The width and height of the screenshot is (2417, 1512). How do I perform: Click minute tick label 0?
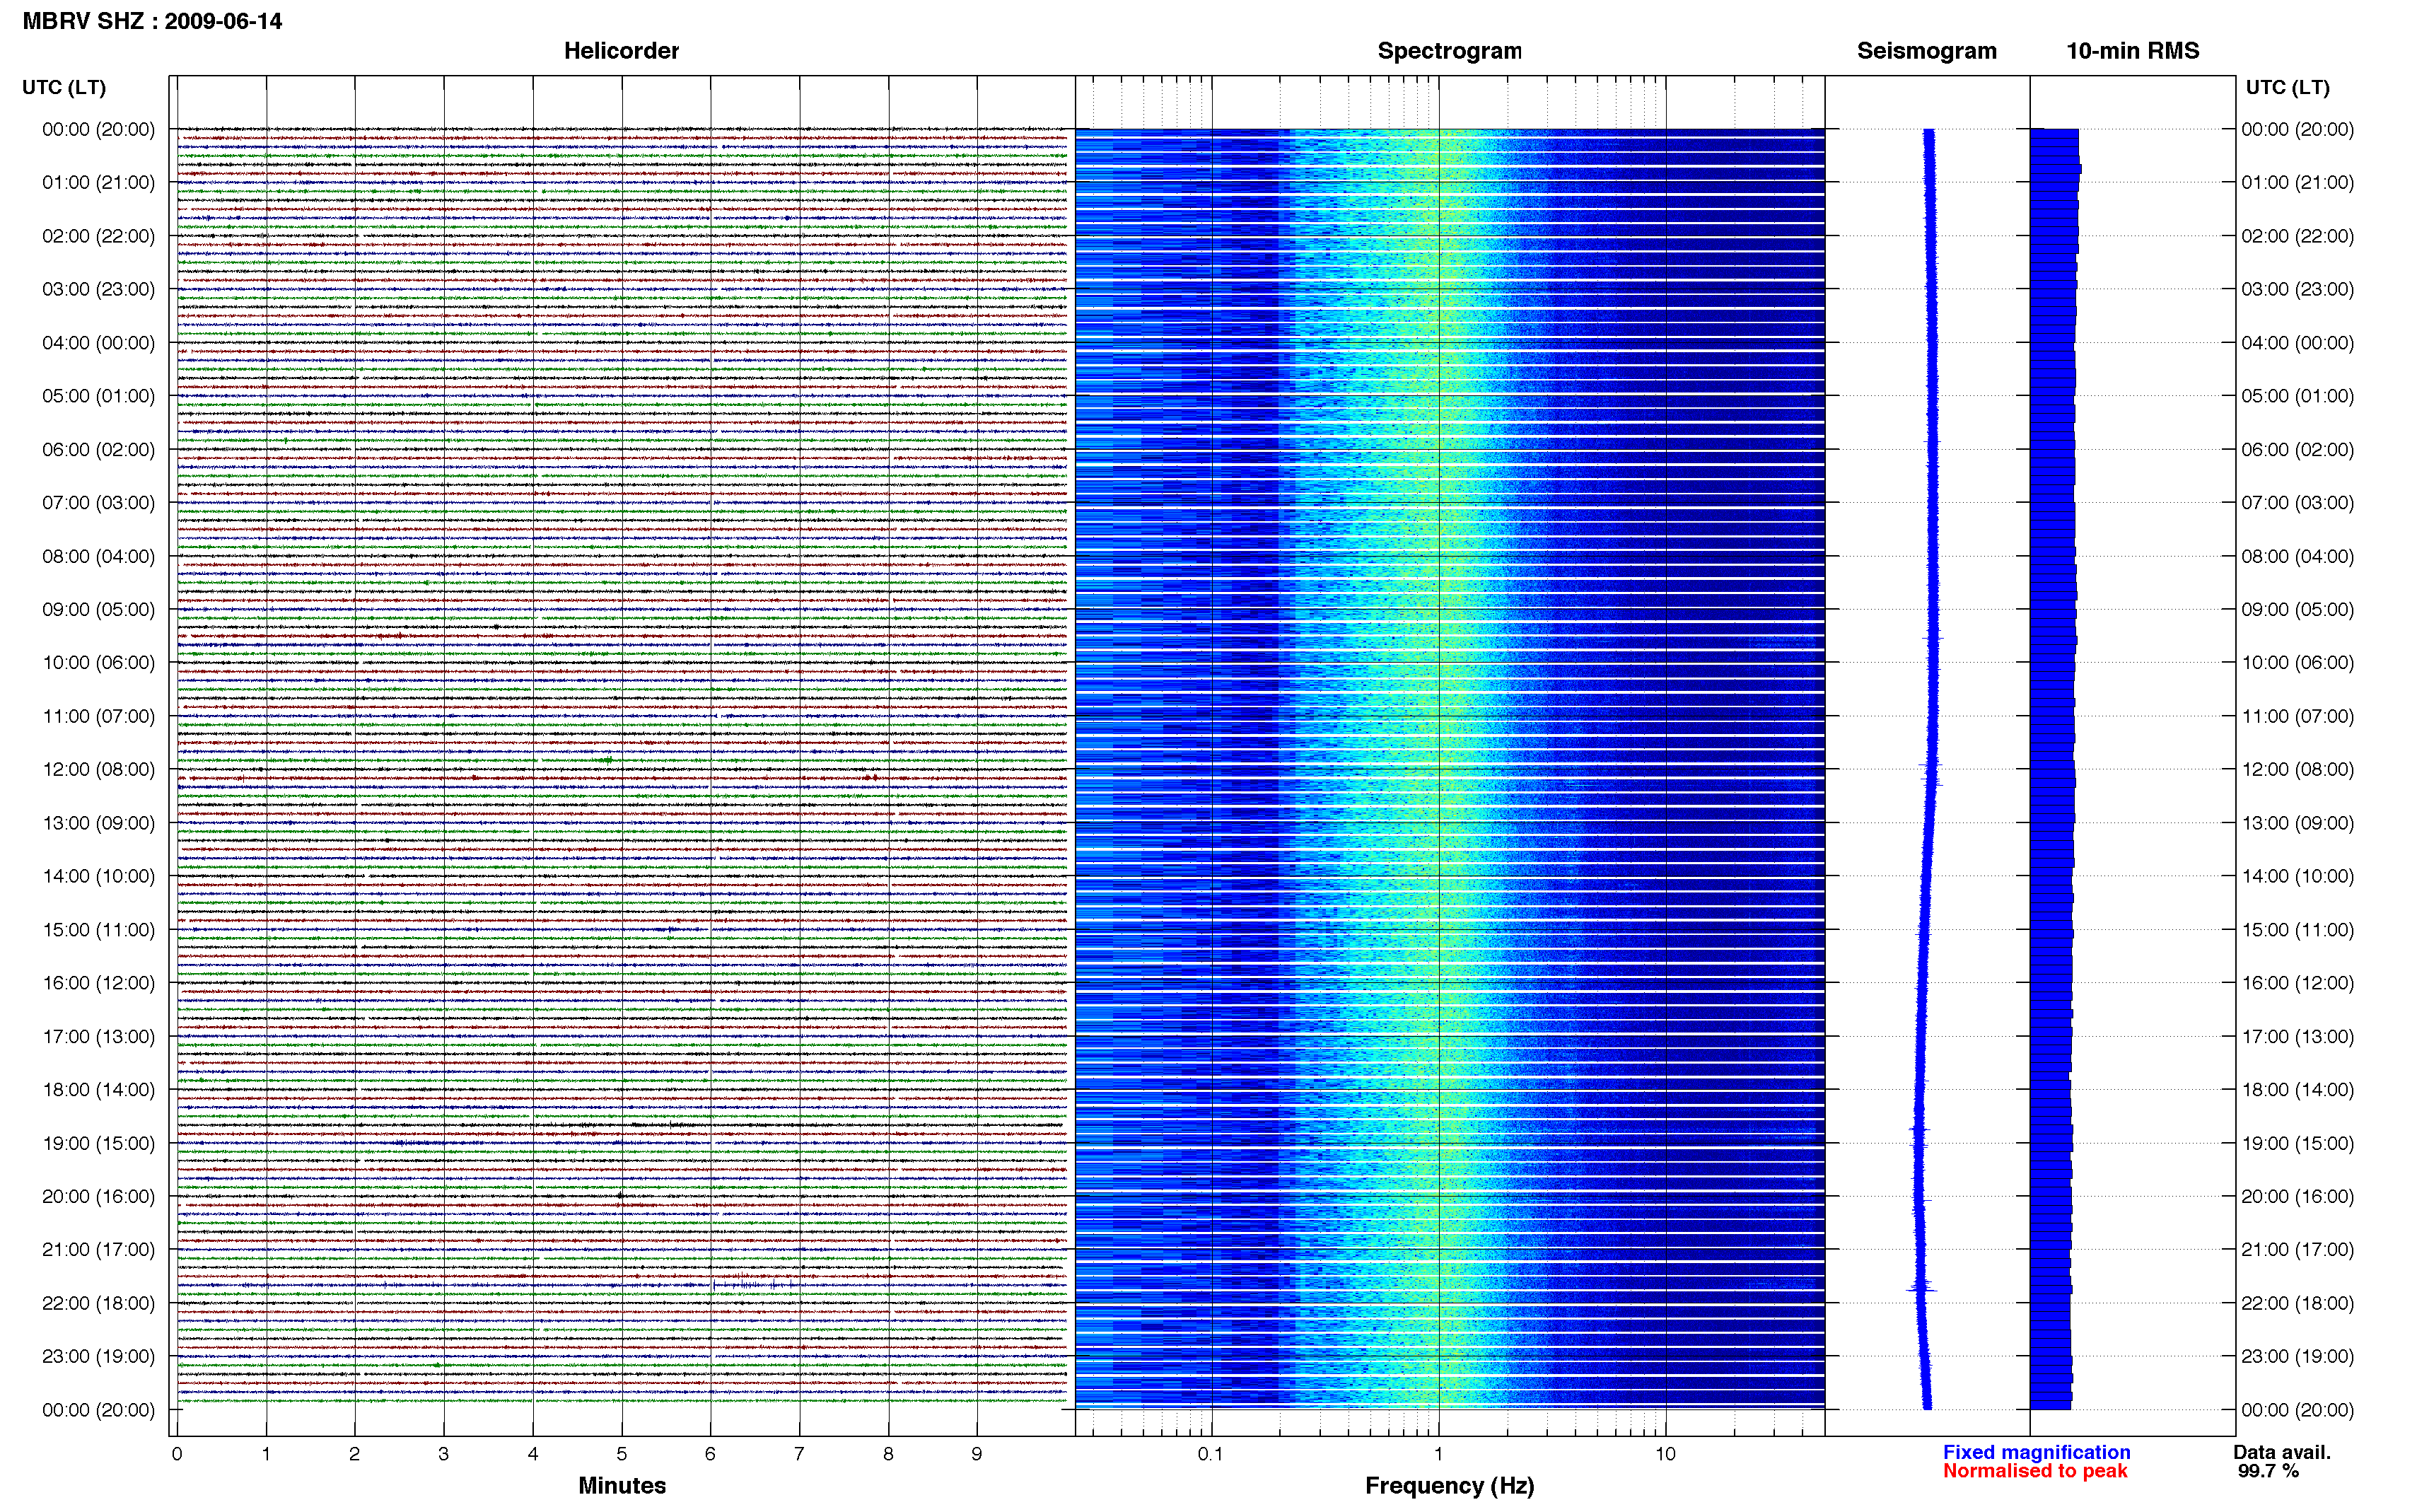tap(177, 1454)
